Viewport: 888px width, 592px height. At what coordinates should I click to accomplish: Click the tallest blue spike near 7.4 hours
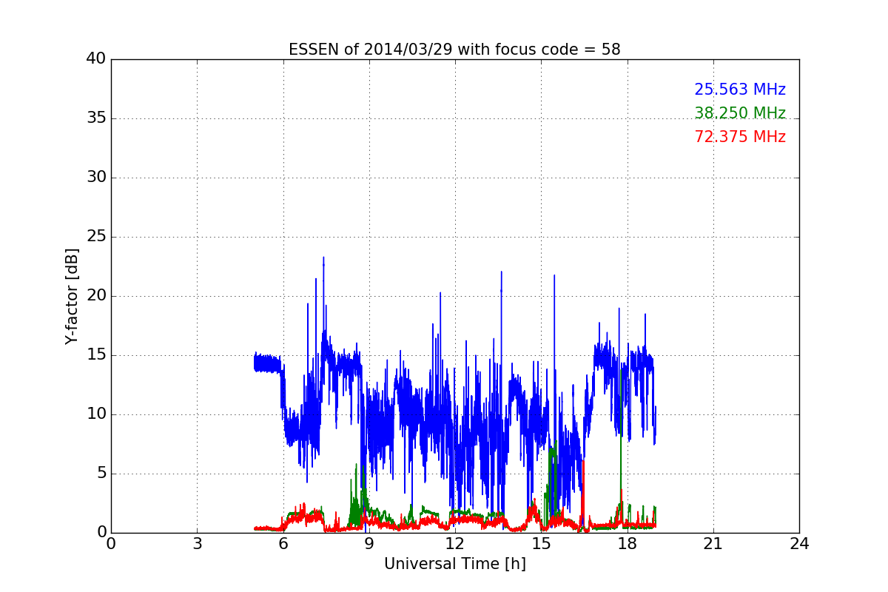pos(323,258)
